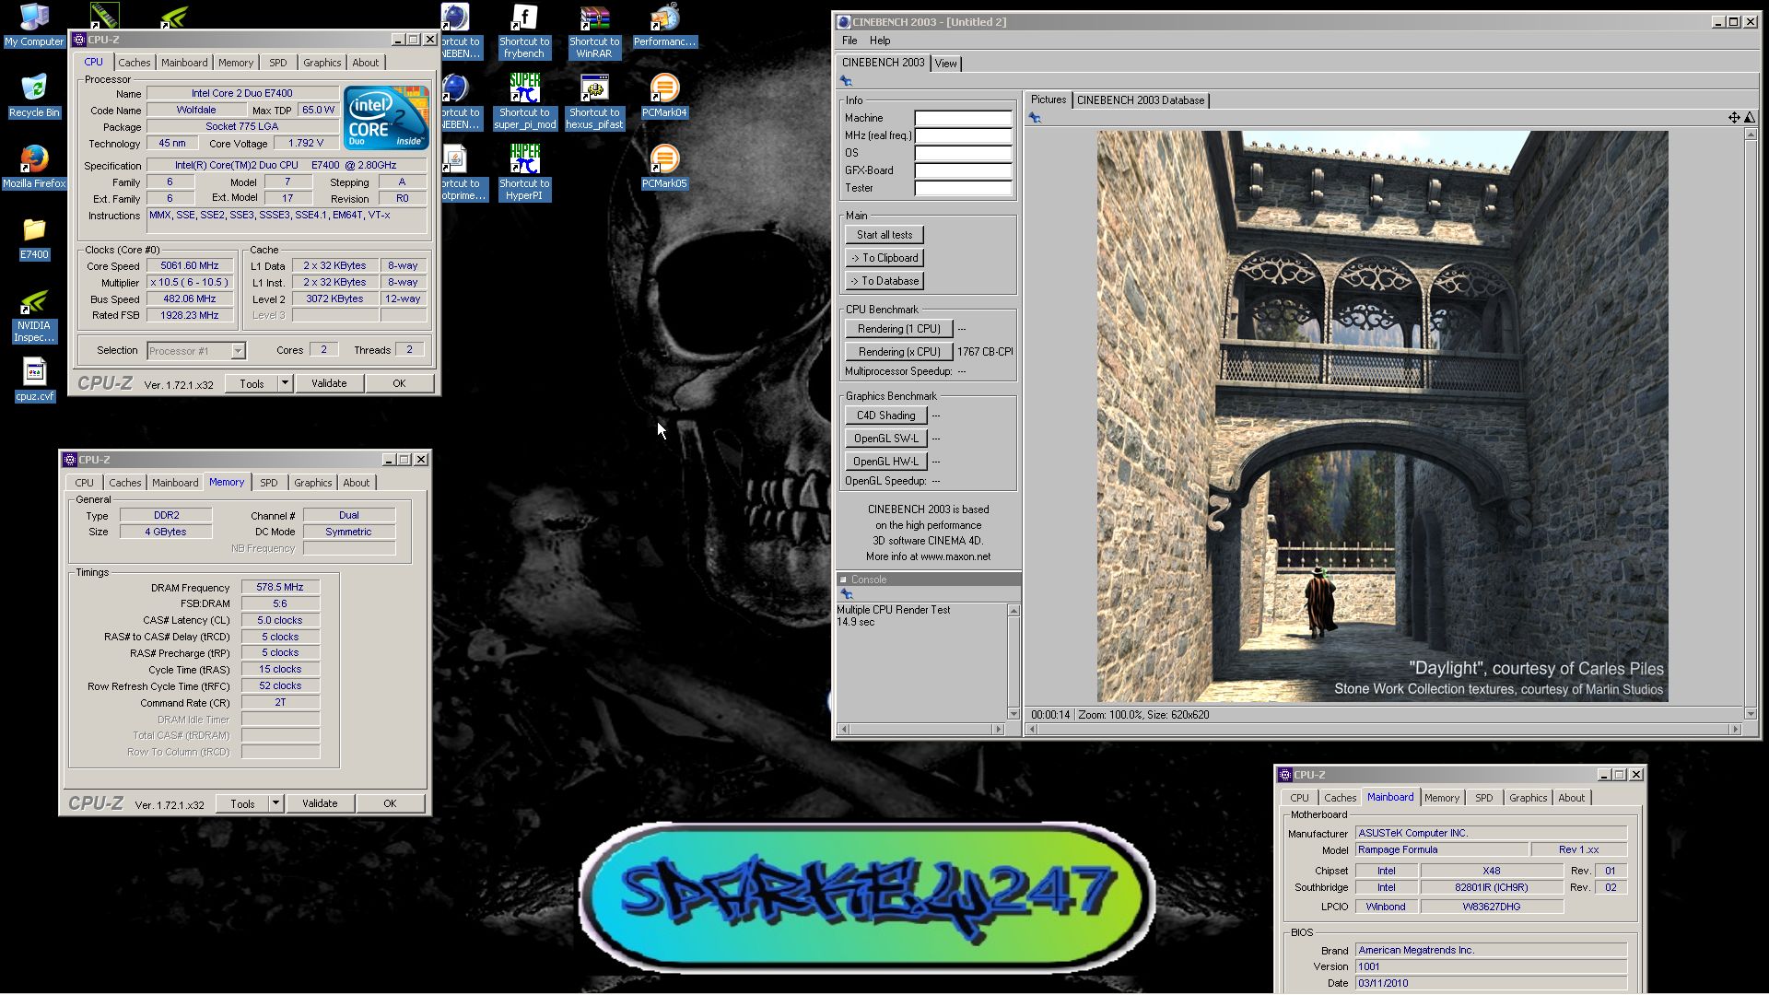Open the cpuz.cvf file icon
Viewport: 1769px width, 995px height.
click(34, 380)
